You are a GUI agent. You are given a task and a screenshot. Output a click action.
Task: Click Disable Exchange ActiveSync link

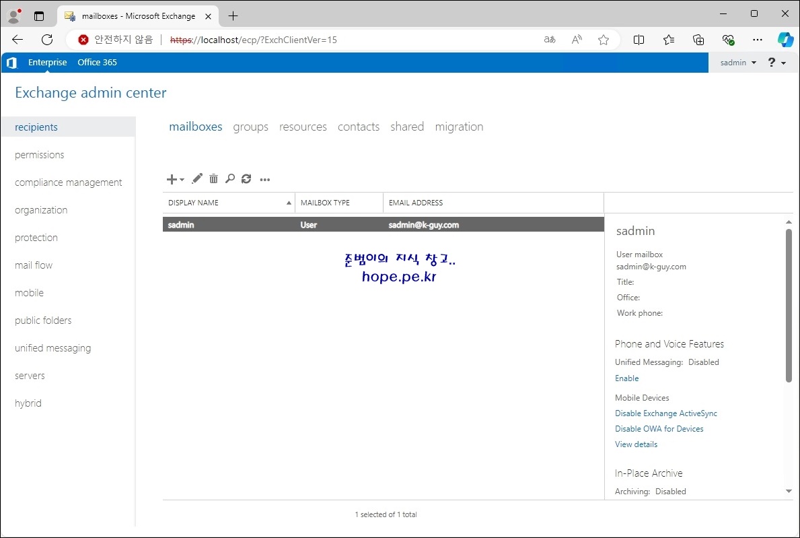(666, 413)
